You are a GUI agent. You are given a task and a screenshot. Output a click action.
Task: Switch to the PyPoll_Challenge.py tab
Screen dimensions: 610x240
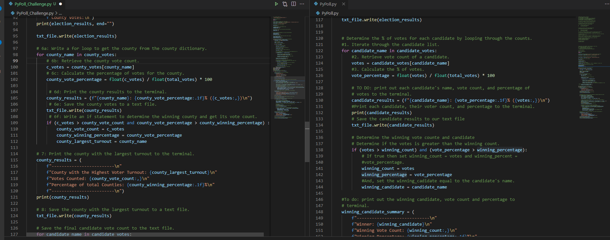point(33,4)
